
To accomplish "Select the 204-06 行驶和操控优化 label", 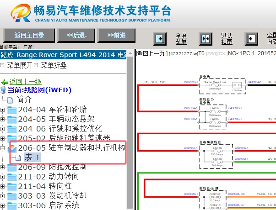I will tap(60, 129).
